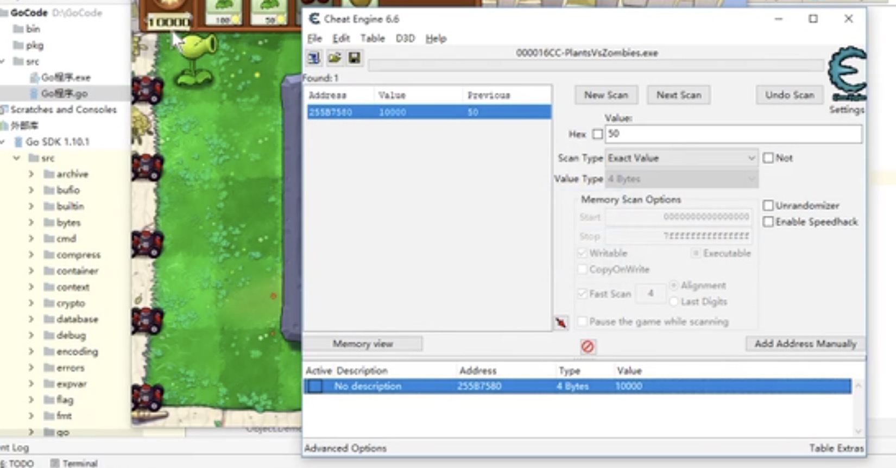
Task: Open the Table menu
Action: 373,39
